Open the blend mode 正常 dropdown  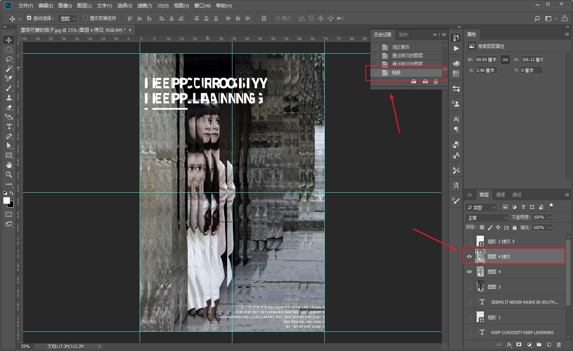click(x=487, y=217)
